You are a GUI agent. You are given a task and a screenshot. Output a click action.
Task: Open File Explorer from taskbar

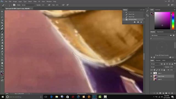tap(57, 97)
